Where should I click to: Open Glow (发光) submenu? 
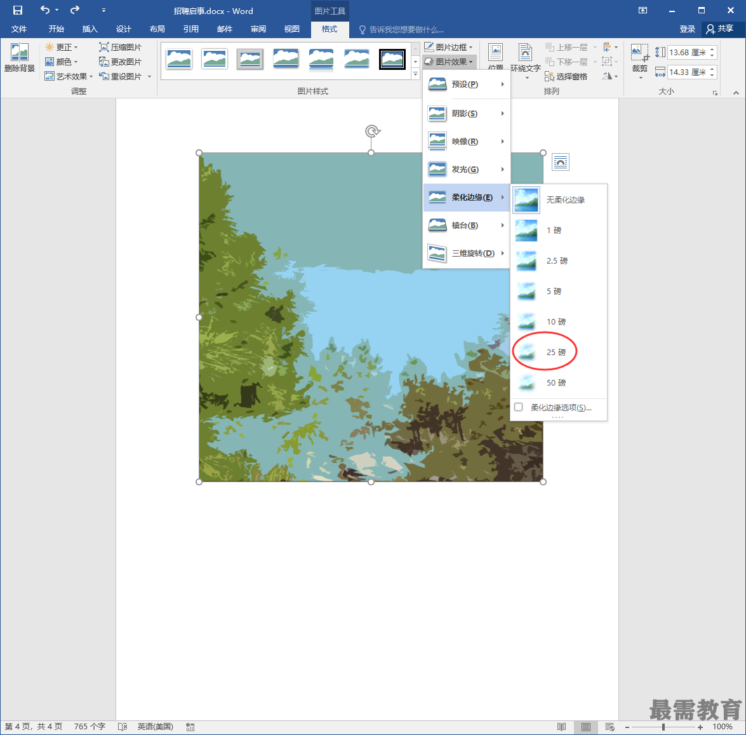tap(466, 170)
